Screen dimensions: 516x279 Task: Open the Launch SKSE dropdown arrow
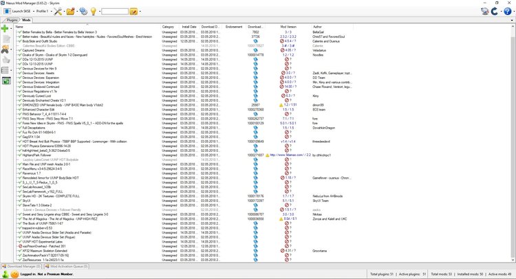click(34, 12)
